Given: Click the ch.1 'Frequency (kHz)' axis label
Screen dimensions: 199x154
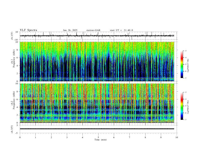Looking at the screenshot, I should tap(14, 59).
